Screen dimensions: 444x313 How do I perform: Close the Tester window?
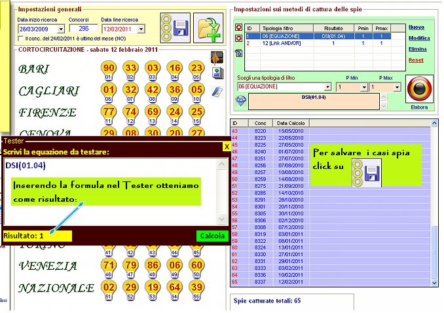226,147
